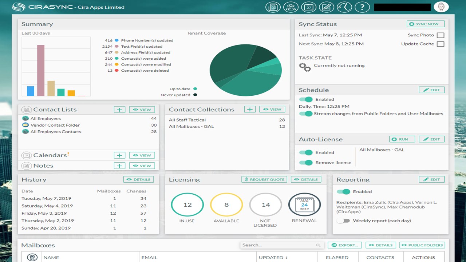
Task: Add a new contact list with plus
Action: point(119,110)
